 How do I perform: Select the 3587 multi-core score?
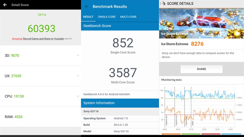click(x=123, y=73)
